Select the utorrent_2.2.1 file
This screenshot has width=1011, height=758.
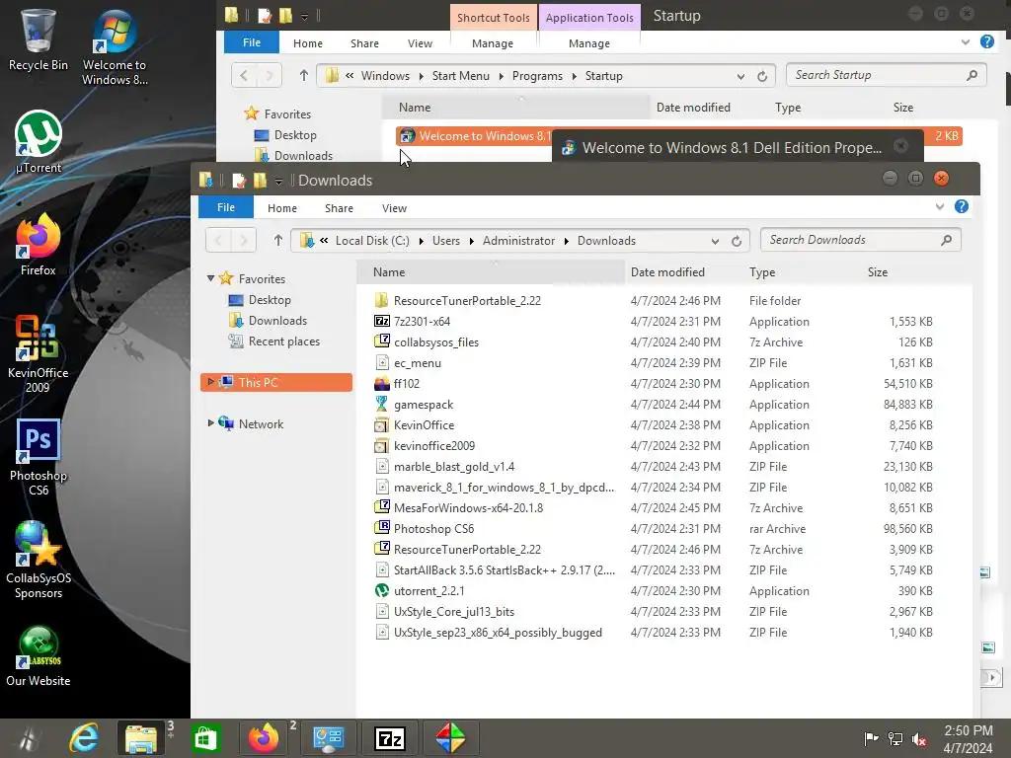pos(654,591)
